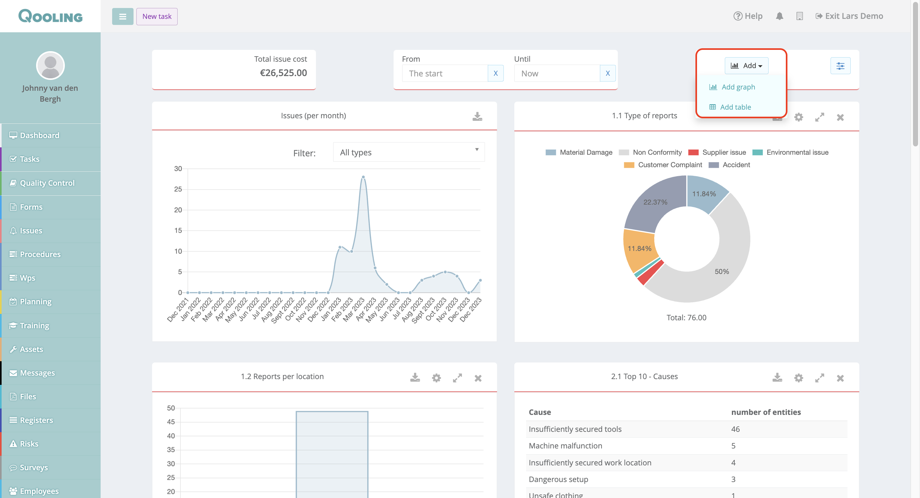Hide the Accident series via legend

(x=736, y=165)
